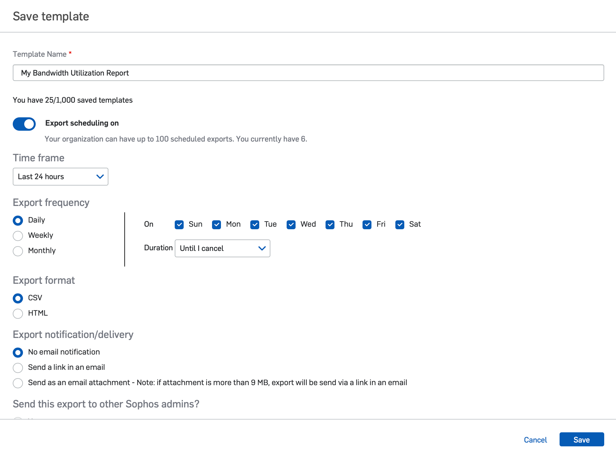The width and height of the screenshot is (616, 454).
Task: Select the CSV export format
Action: (18, 298)
